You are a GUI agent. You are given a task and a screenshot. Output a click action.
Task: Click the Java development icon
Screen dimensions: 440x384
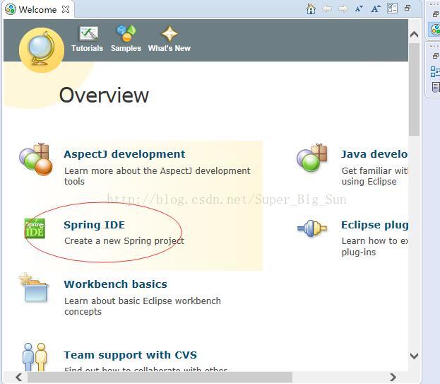(x=311, y=158)
